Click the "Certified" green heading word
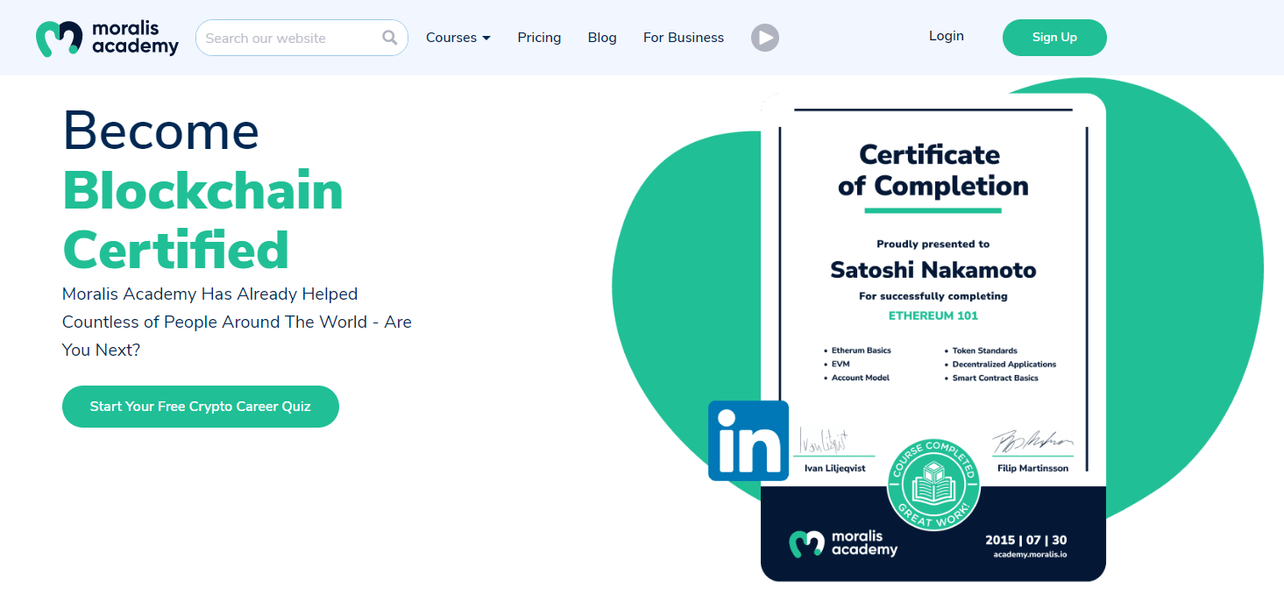This screenshot has height=595, width=1284. pos(175,249)
